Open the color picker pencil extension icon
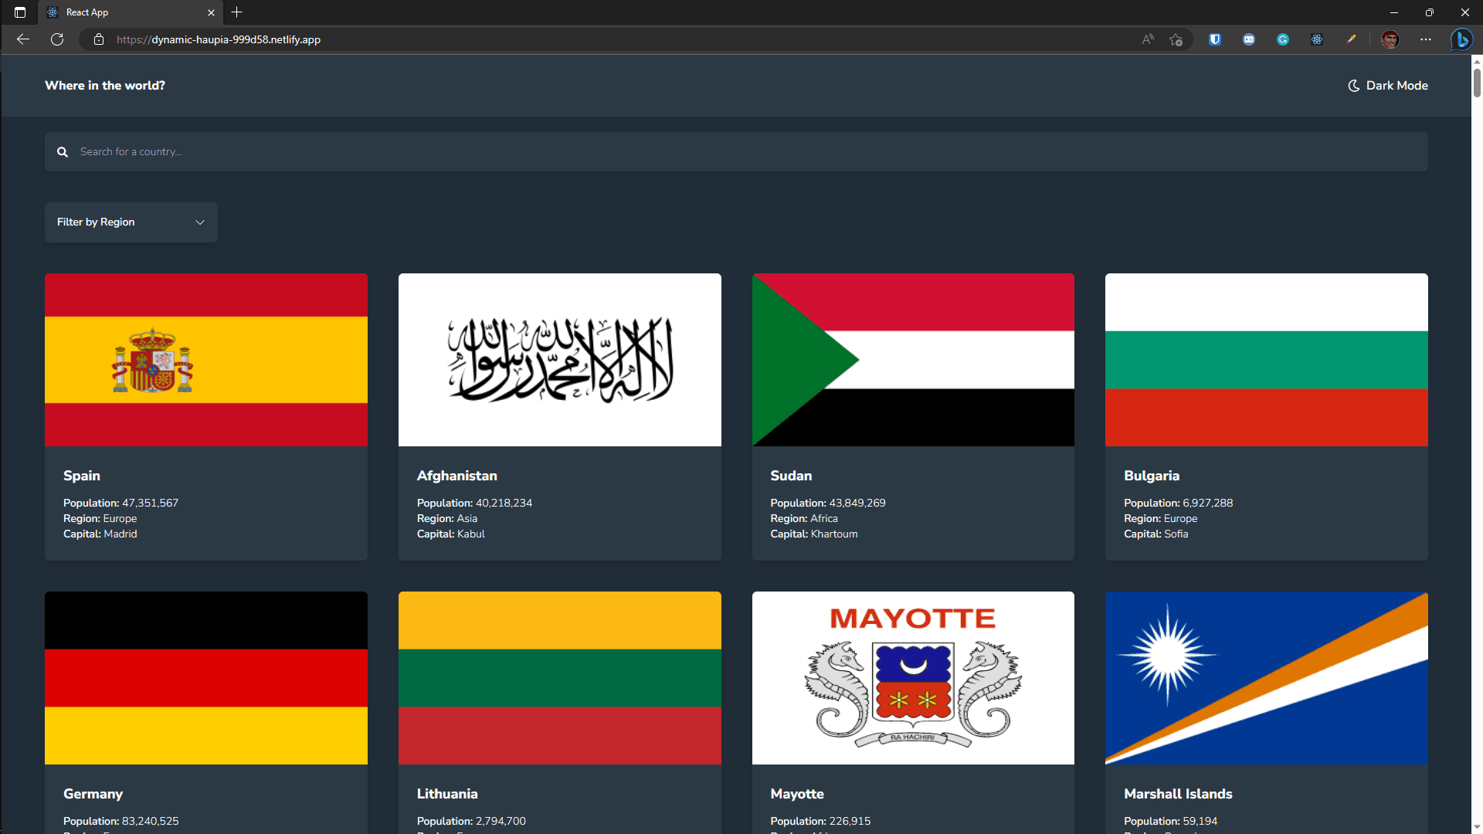 1351,39
